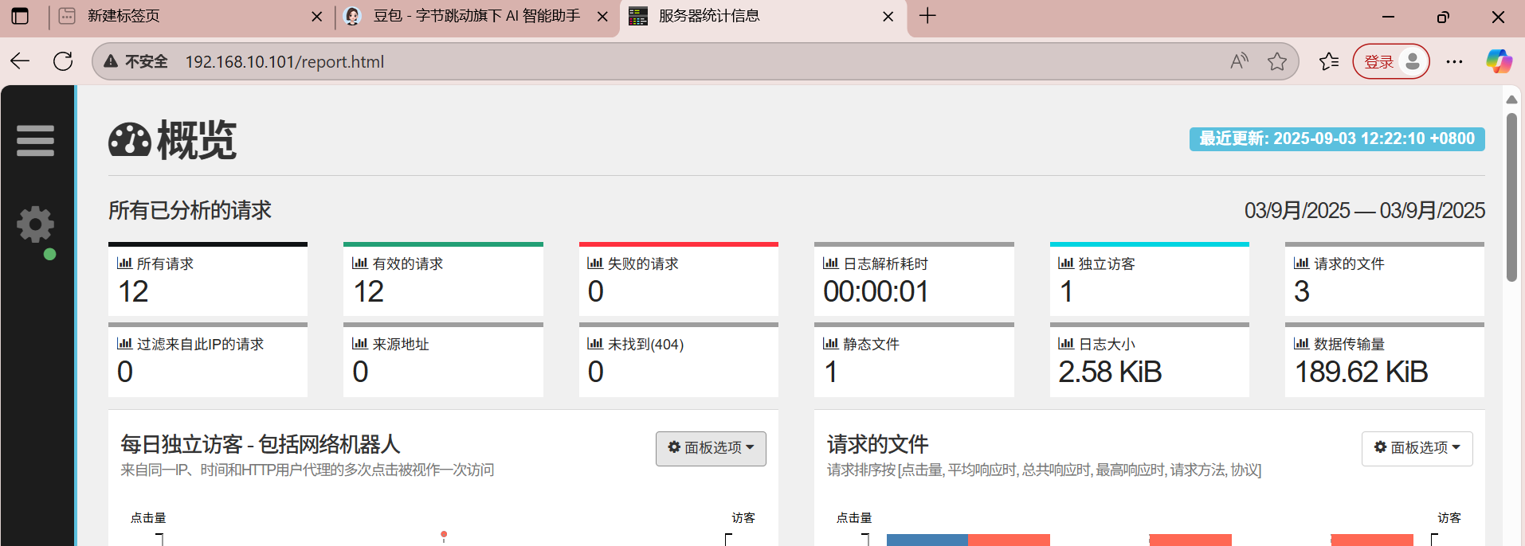
Task: Click the 请求的文件 panel title
Action: [x=878, y=444]
